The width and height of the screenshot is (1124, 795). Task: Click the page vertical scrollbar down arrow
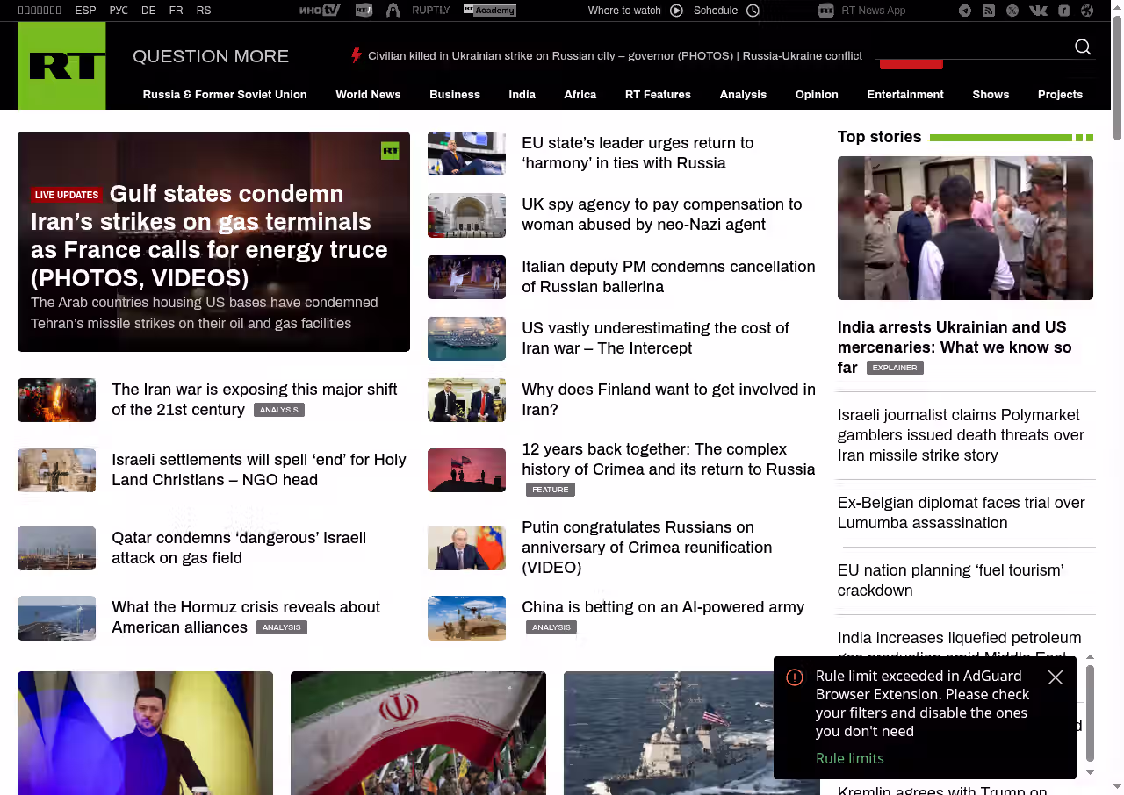(1117, 786)
